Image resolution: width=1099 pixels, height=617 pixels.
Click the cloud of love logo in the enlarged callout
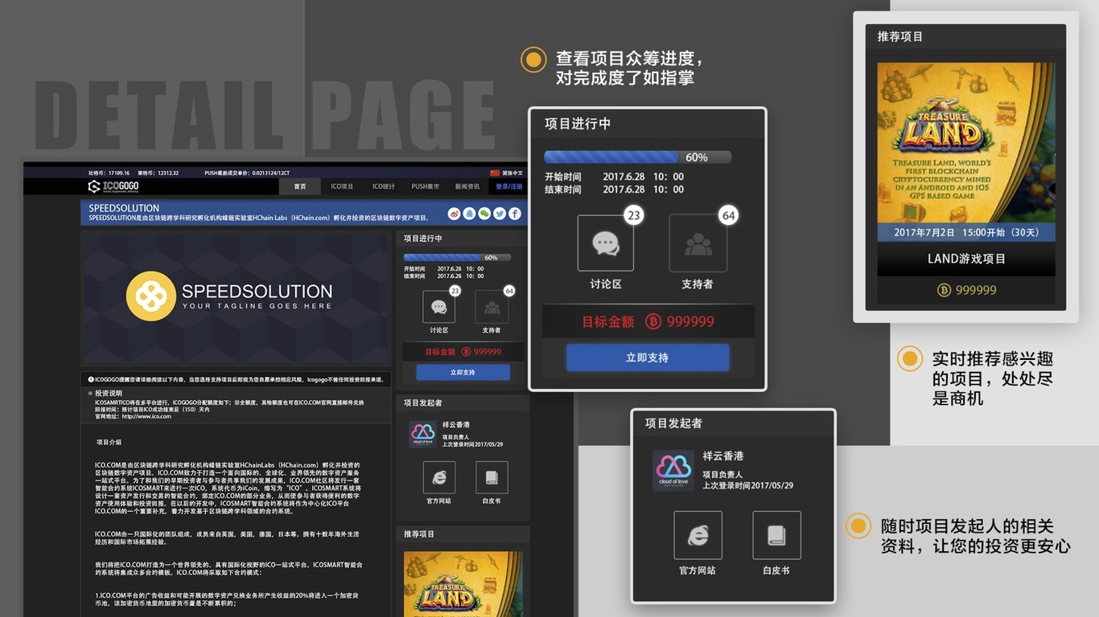point(673,470)
